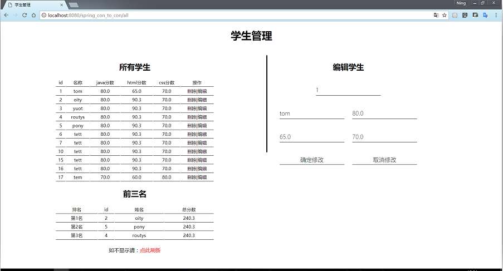Click the 排名 column header

(x=77, y=210)
